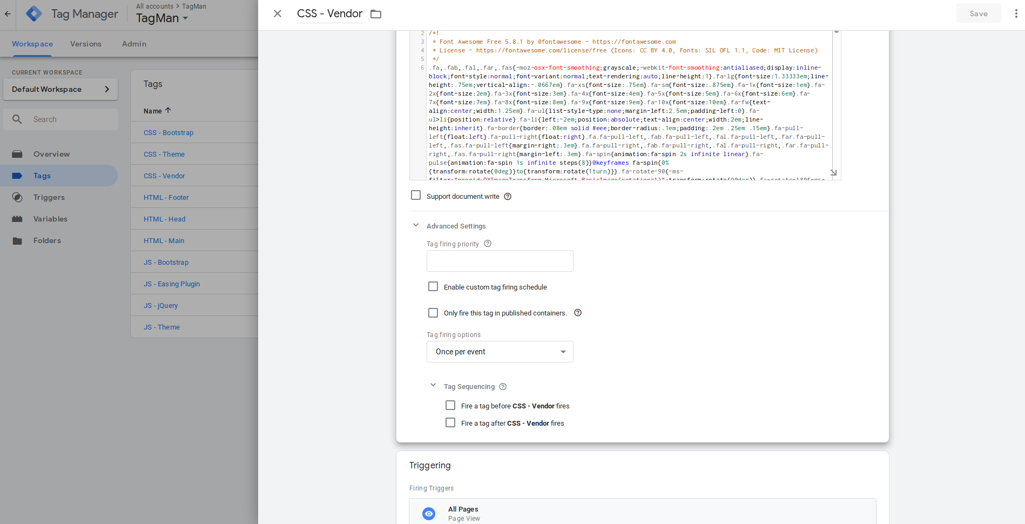Open the Tag firing options dropdown
1025x524 pixels.
(500, 352)
